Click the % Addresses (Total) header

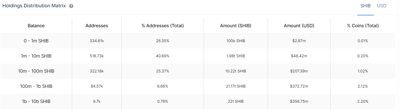pyautogui.click(x=163, y=26)
